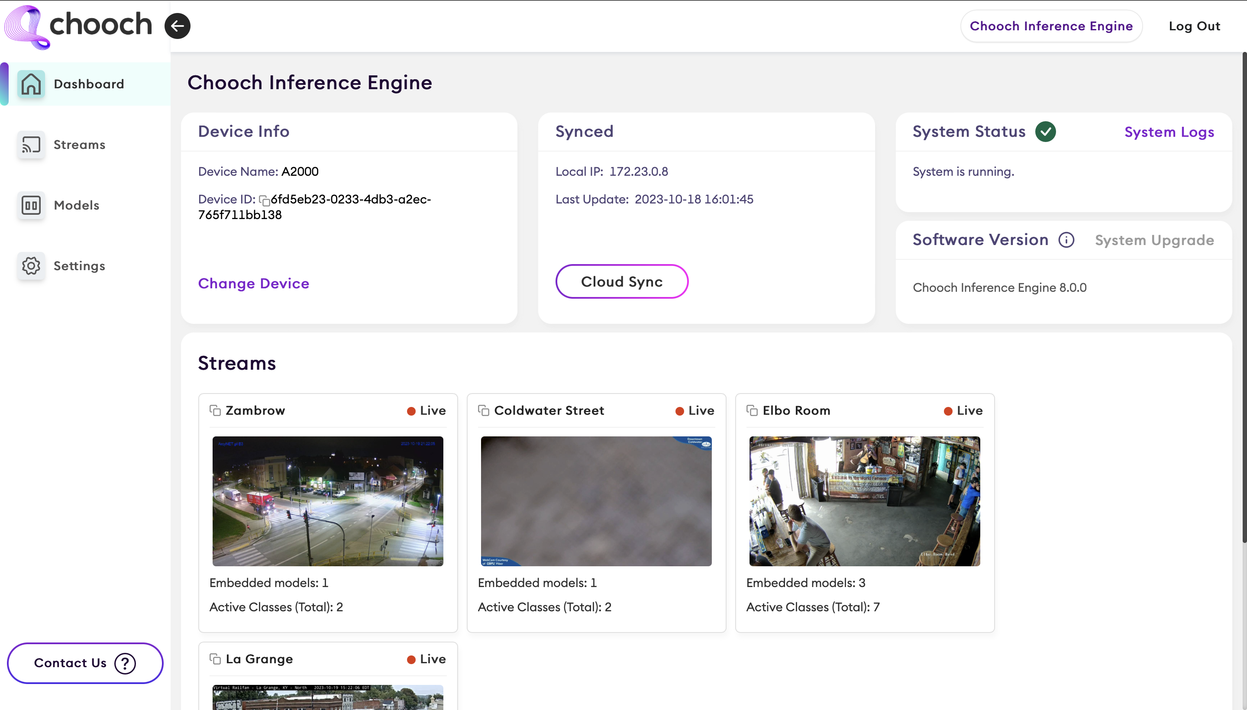Click Elbo Room 'Active Classes (Total): 7'
This screenshot has width=1247, height=710.
pos(813,607)
